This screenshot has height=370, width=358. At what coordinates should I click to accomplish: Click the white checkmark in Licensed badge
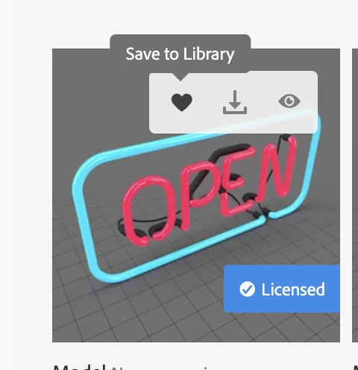247,289
